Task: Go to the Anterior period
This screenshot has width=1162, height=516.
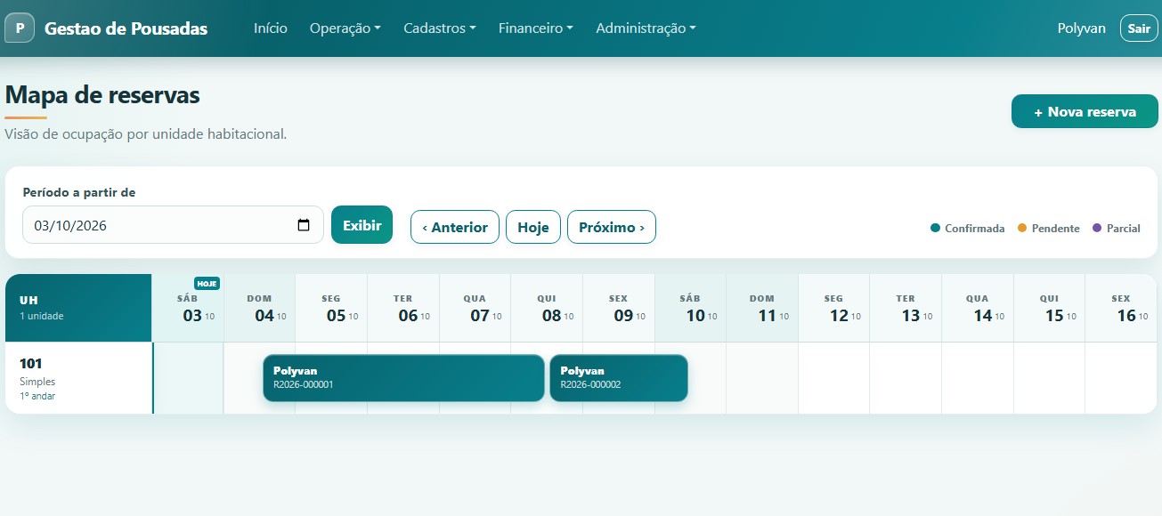Action: click(x=455, y=227)
